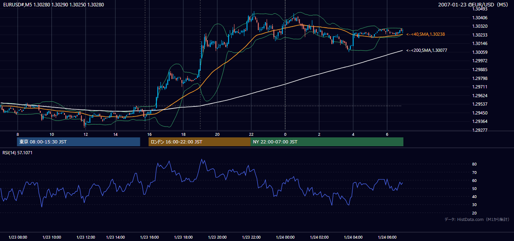Click the bottom time label 1/24 06:00
514x241 pixels.
(387, 237)
